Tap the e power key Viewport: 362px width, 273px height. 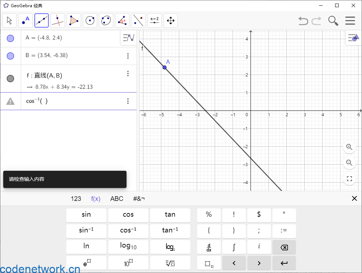tap(86, 263)
